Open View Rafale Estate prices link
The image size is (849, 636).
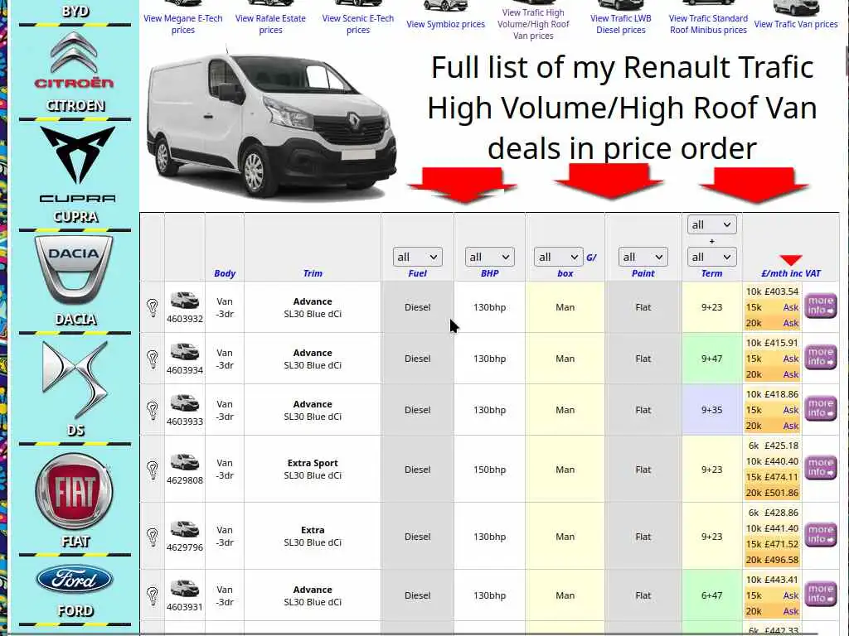coord(270,24)
